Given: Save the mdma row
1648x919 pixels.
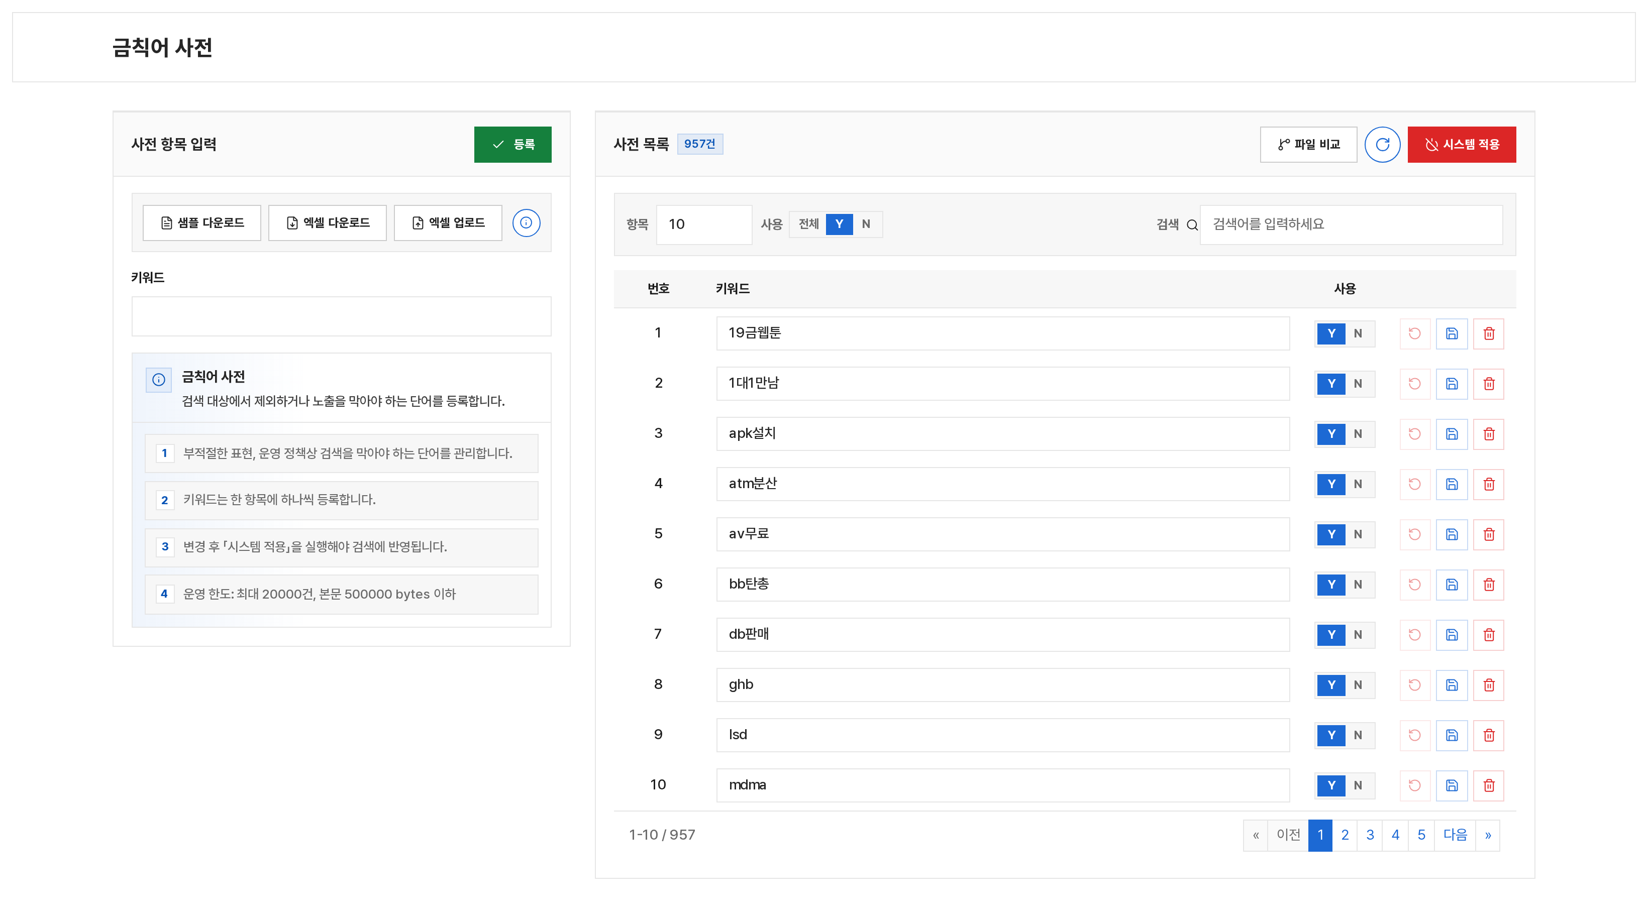Looking at the screenshot, I should coord(1452,785).
